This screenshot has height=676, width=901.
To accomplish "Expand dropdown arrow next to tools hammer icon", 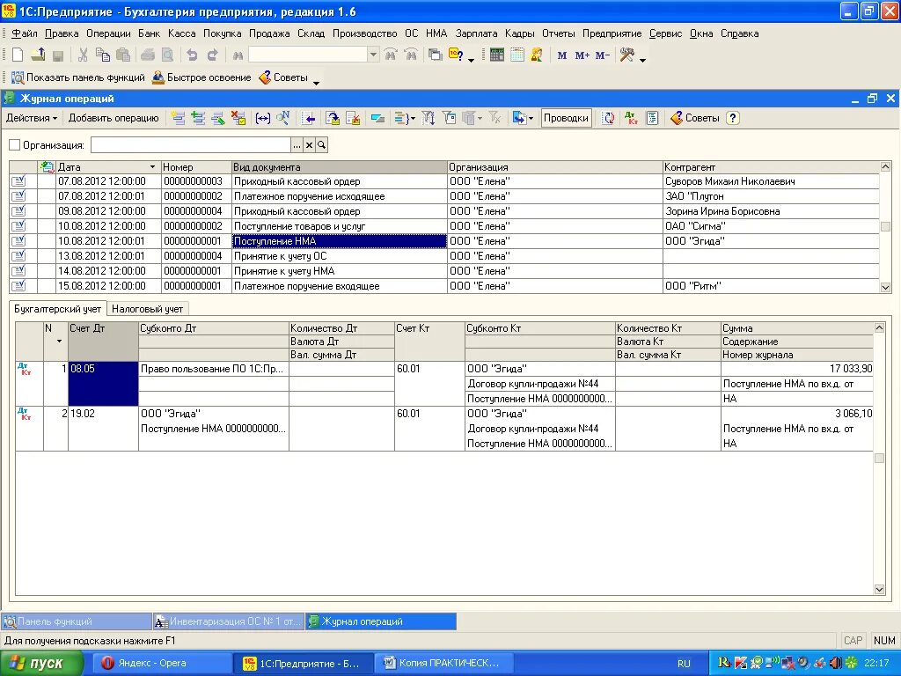I will [642, 59].
